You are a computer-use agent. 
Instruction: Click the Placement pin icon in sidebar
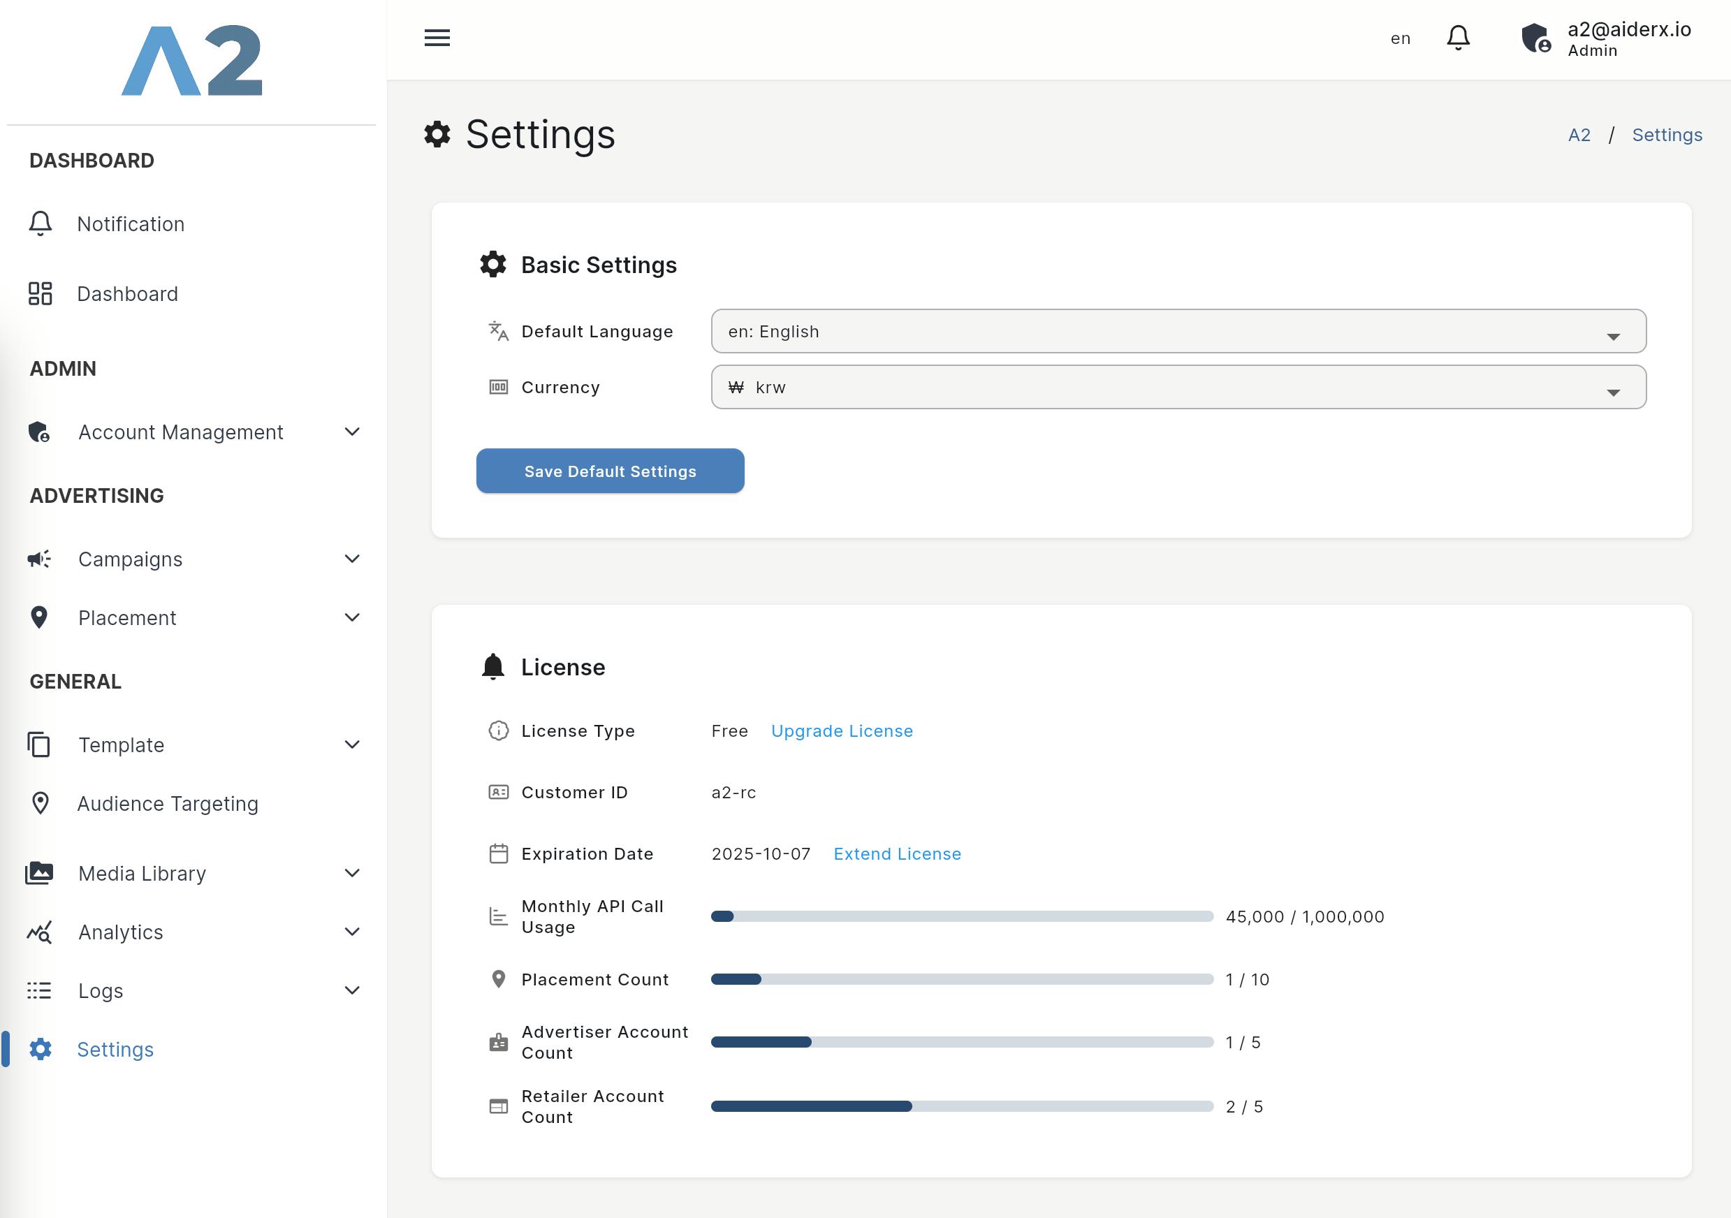39,617
